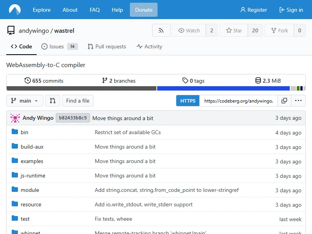Click the blue language bar segment
312x234 pixels.
(223, 89)
